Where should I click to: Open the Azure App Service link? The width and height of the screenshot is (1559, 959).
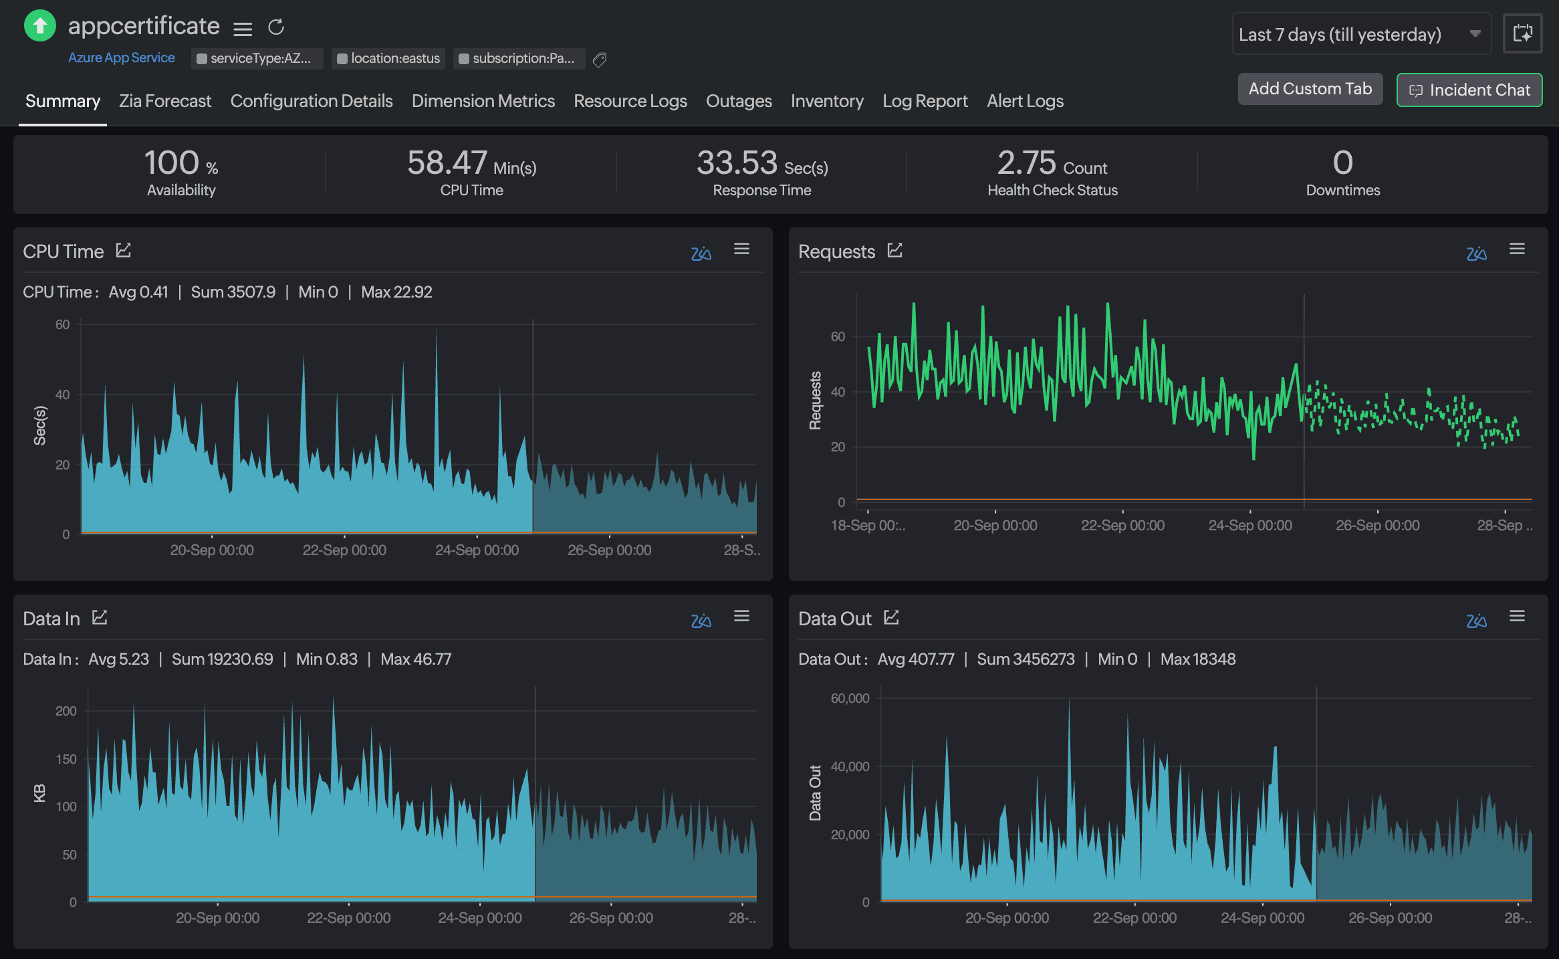(121, 58)
